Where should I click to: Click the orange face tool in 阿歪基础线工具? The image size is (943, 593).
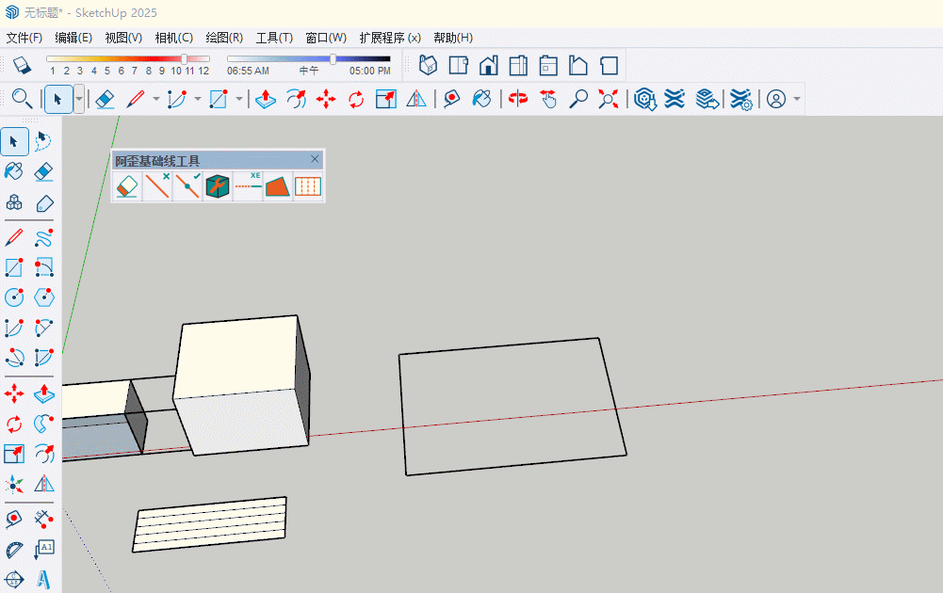(278, 186)
